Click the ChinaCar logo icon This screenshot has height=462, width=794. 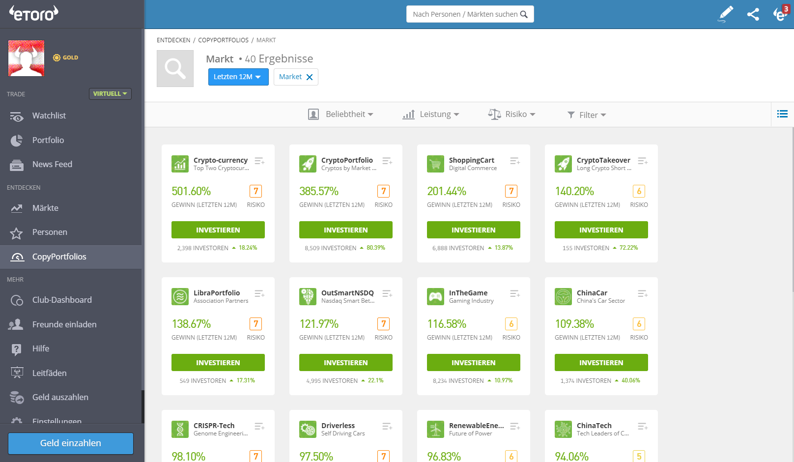coord(563,296)
